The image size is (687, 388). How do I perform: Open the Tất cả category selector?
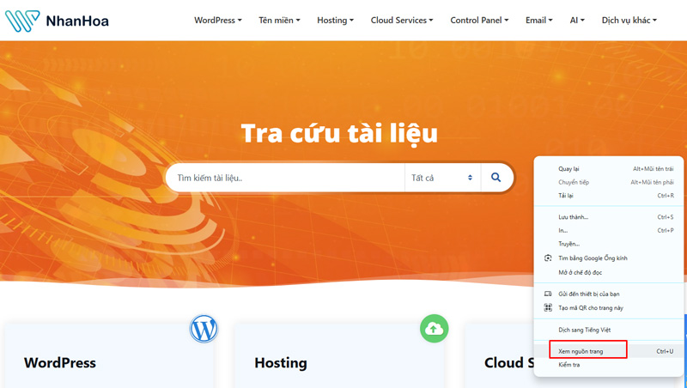(x=442, y=178)
